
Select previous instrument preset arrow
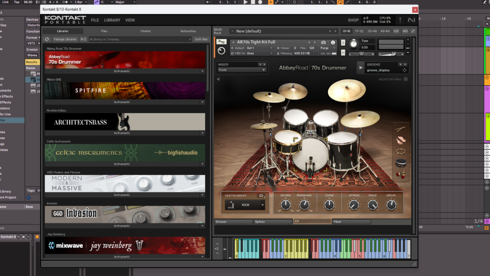(309, 43)
